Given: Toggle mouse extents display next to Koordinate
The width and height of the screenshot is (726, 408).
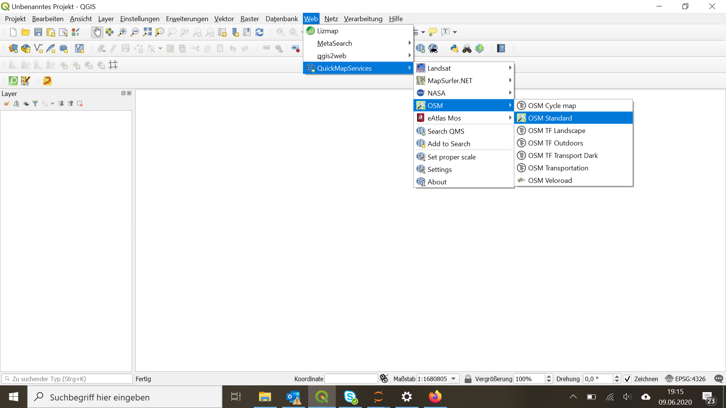Looking at the screenshot, I should pos(384,379).
